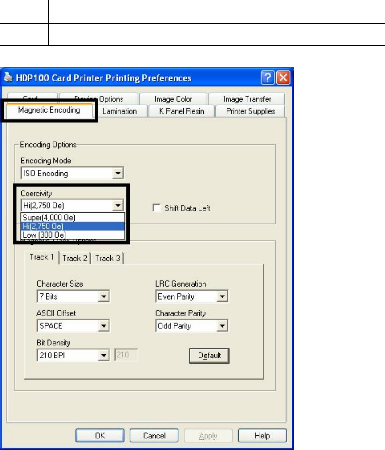385x450 pixels.
Task: Enable the Shift Data Left checkbox
Action: click(156, 208)
